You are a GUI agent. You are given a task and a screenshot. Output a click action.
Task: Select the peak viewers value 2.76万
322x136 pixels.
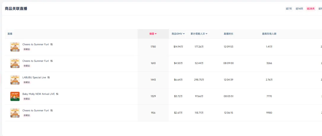(x=269, y=80)
